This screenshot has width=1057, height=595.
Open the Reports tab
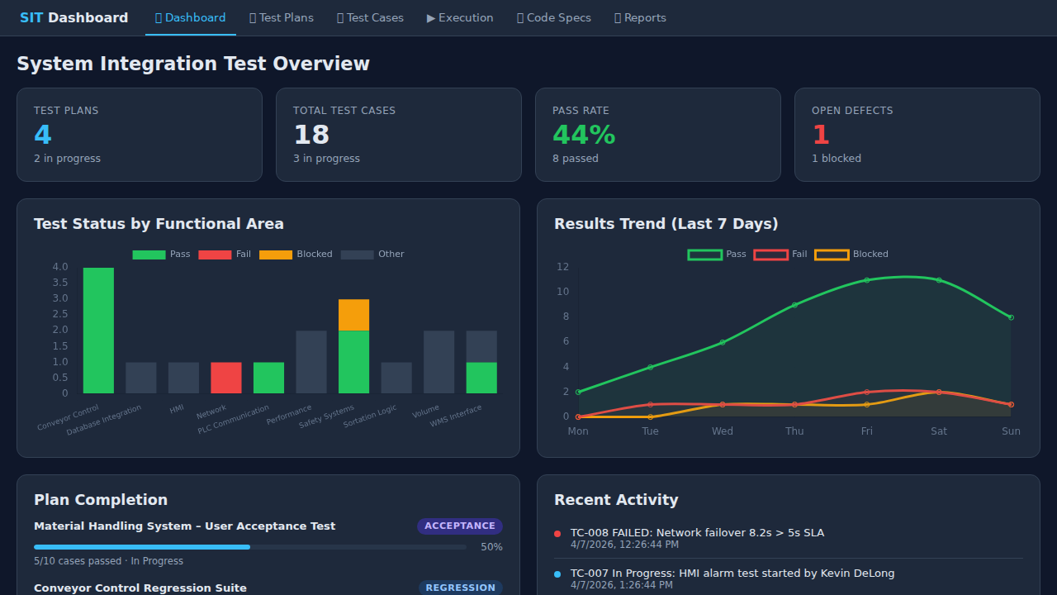coord(640,17)
